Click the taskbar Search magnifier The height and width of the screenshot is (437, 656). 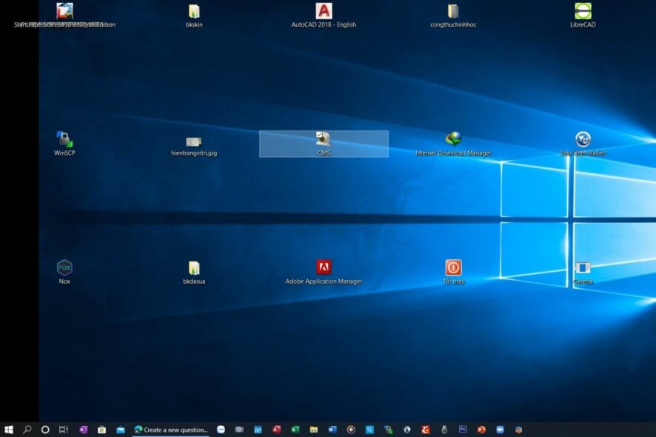coord(27,429)
